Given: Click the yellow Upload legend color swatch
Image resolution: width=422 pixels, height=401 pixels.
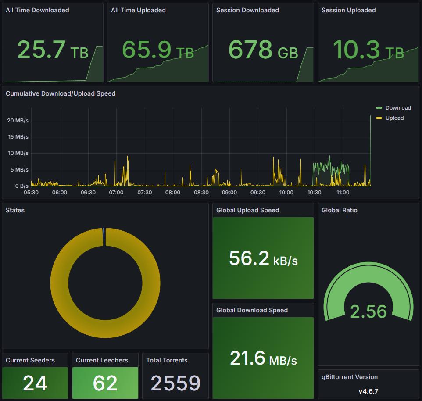Looking at the screenshot, I should (x=379, y=118).
